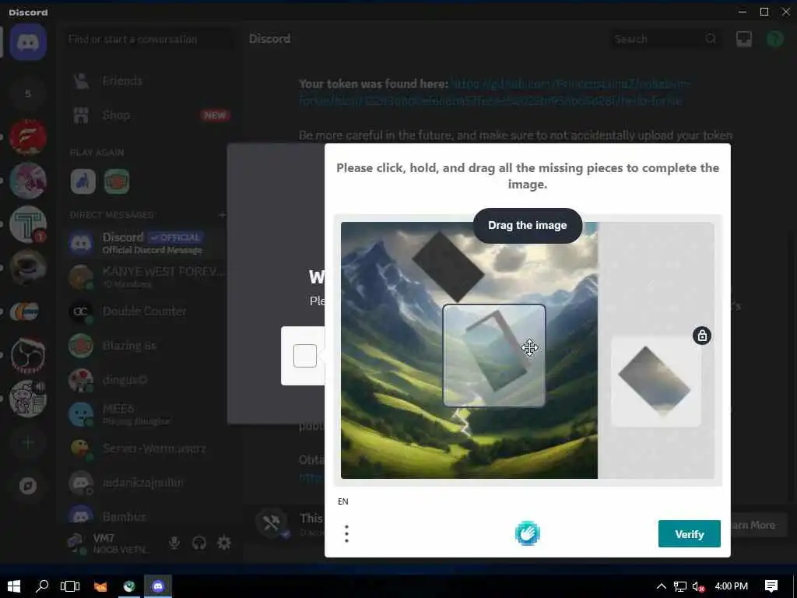Image resolution: width=797 pixels, height=598 pixels.
Task: Launch the second Play Again game icon
Action: tap(117, 181)
